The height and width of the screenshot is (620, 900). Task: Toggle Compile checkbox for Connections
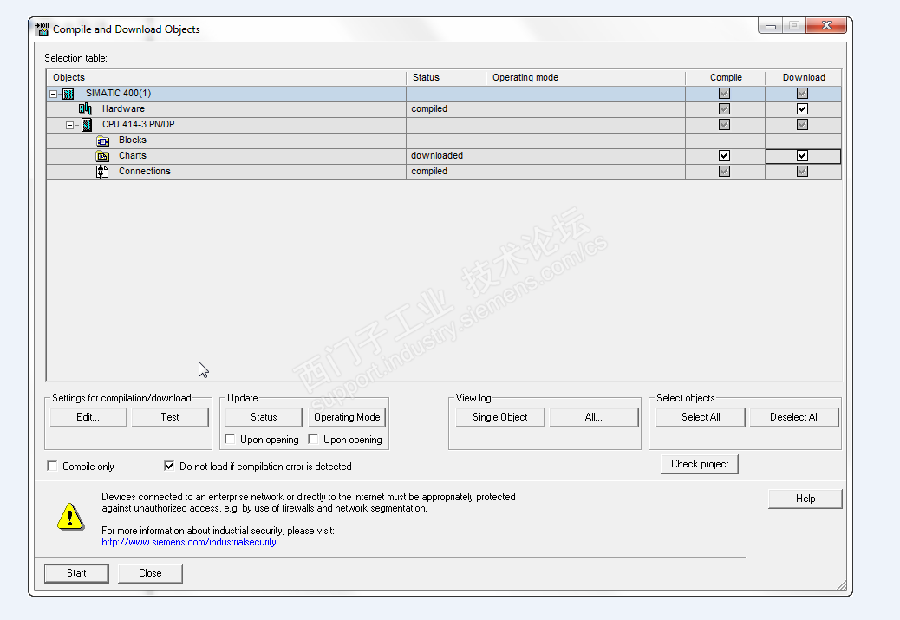(x=724, y=171)
